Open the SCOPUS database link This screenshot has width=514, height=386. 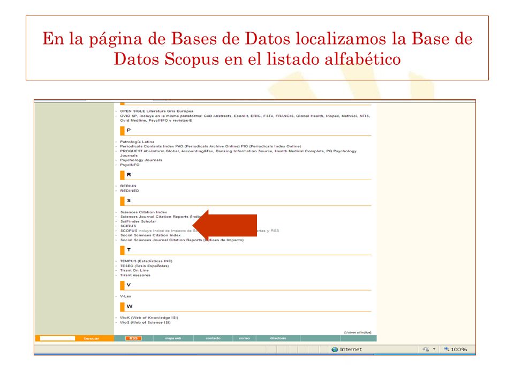[129, 231]
